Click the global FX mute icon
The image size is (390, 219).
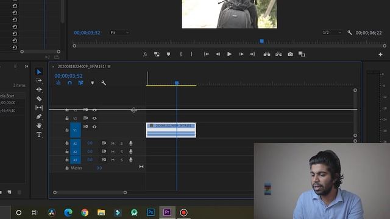click(145, 54)
